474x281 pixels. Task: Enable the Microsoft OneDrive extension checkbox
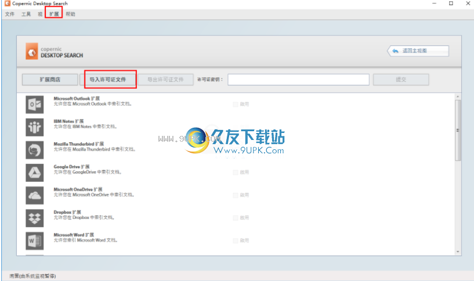[236, 195]
